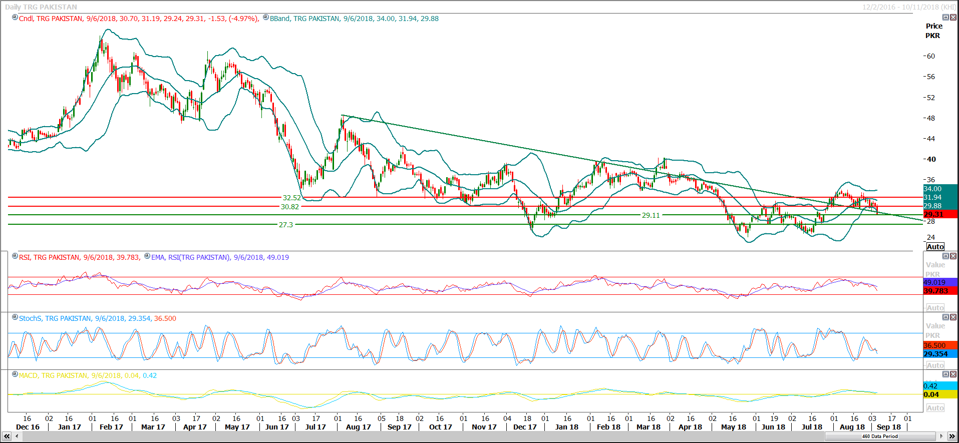Viewport: 959px width, 443px height.
Task: Click the BBand indicator legend icon
Action: (x=266, y=18)
